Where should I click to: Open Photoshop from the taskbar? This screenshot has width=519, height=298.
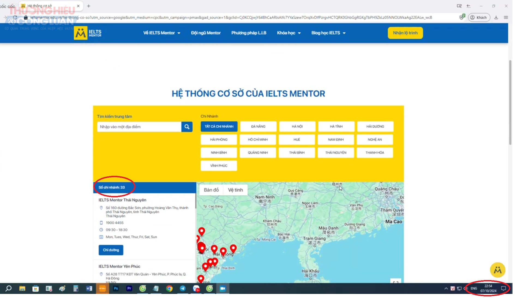click(x=116, y=288)
